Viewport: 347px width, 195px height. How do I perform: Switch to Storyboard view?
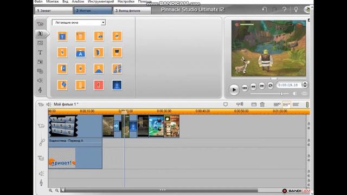(x=277, y=105)
